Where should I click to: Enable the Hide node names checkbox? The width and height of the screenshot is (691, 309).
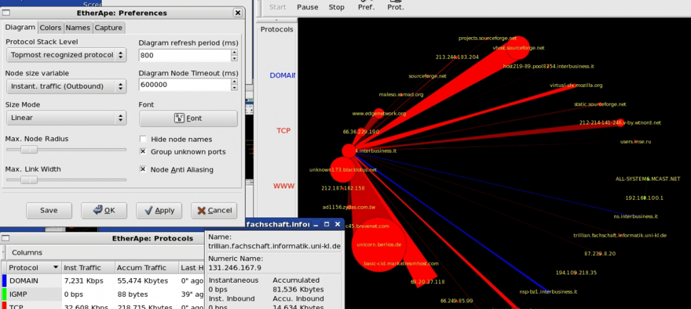point(143,139)
